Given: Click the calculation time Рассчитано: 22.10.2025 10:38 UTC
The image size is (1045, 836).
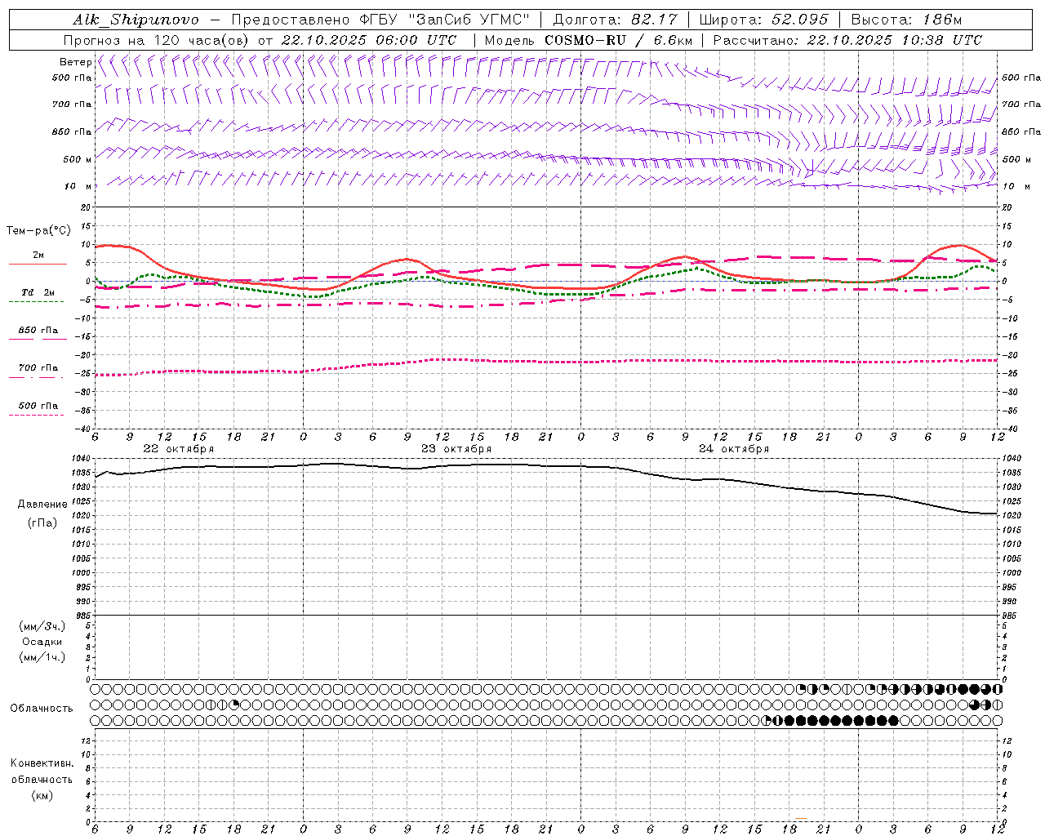Looking at the screenshot, I should [847, 40].
